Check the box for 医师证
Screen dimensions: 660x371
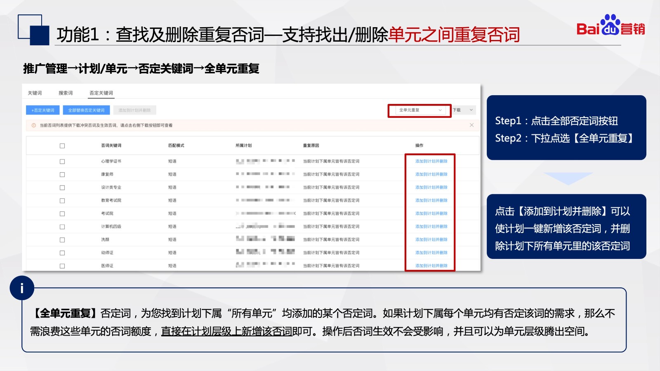point(62,266)
